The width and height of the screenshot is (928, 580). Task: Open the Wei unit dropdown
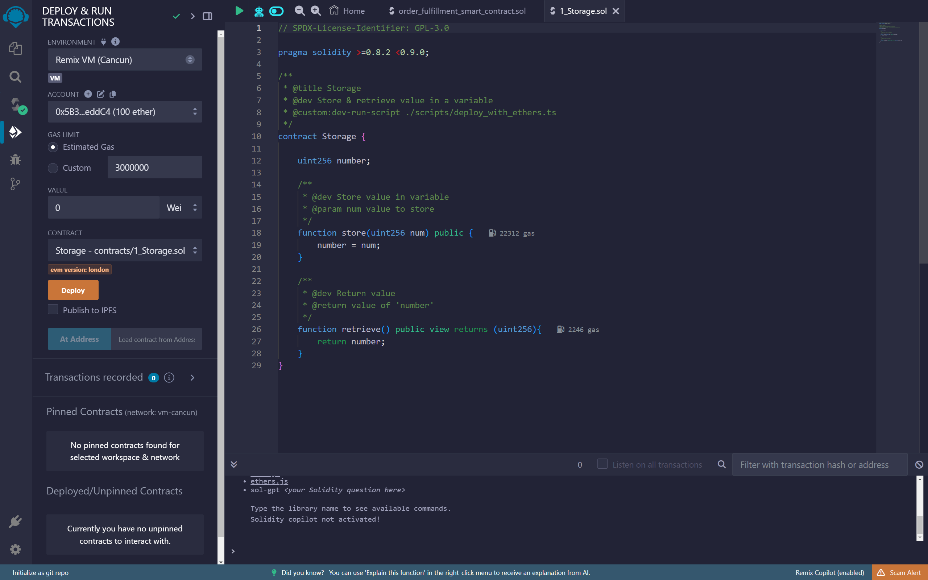point(181,207)
